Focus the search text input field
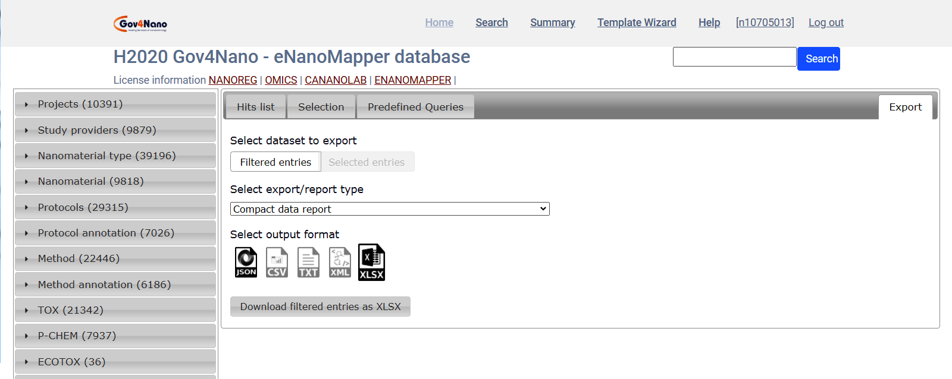Screen dimensions: 952x379 (x=734, y=57)
